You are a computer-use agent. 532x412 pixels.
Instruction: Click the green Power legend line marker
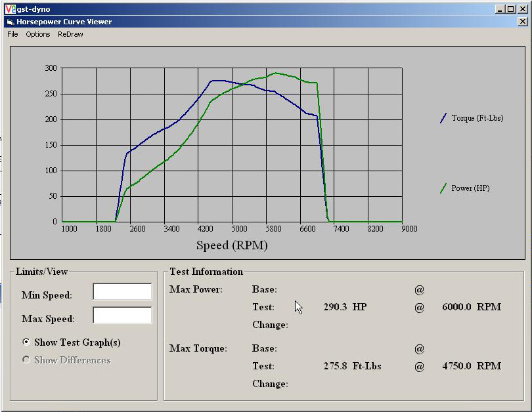coord(443,188)
